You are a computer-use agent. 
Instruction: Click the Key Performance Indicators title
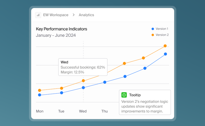[x=61, y=29]
